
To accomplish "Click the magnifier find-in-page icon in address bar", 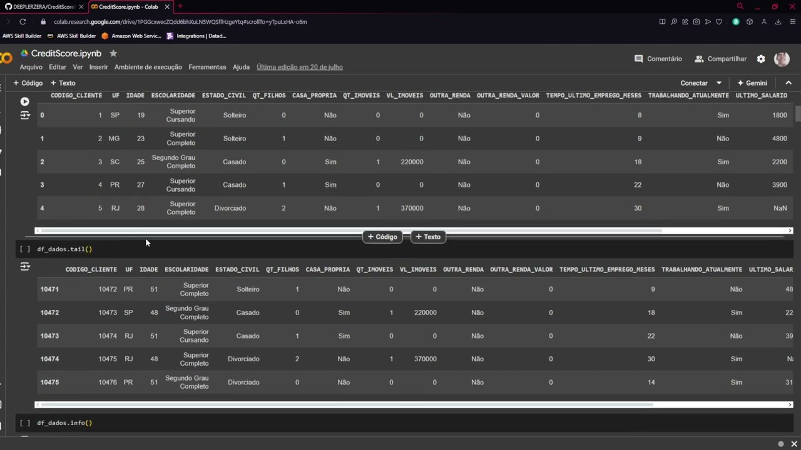I will [x=673, y=22].
